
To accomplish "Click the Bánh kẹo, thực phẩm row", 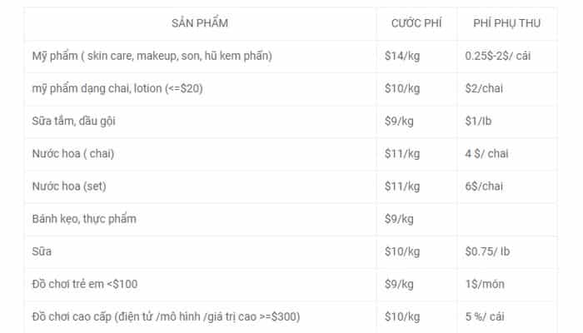I will 291,219.
